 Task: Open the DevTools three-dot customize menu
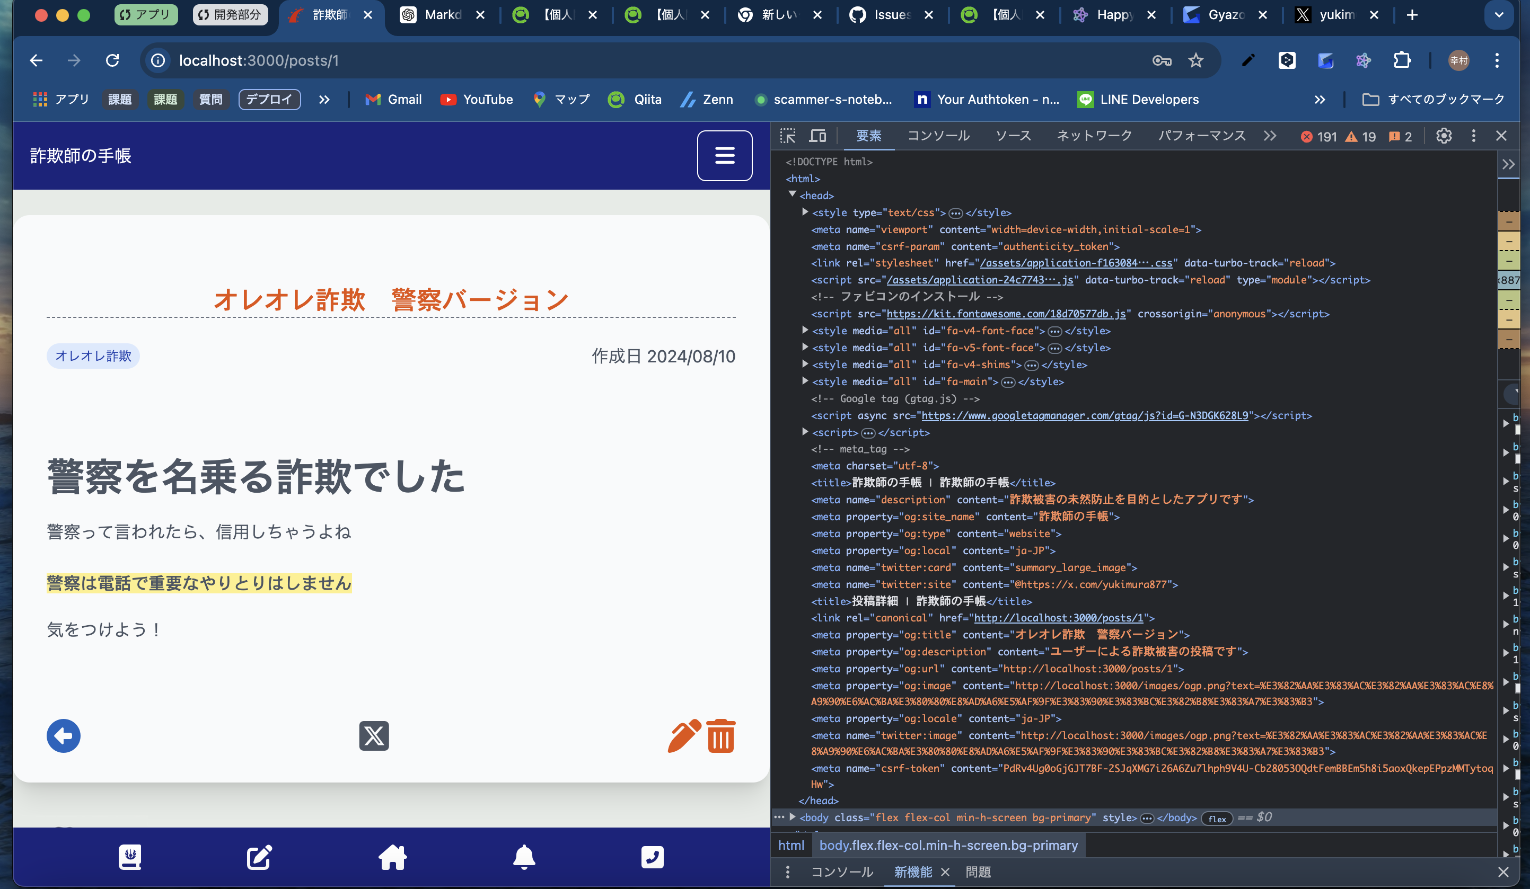tap(1473, 136)
